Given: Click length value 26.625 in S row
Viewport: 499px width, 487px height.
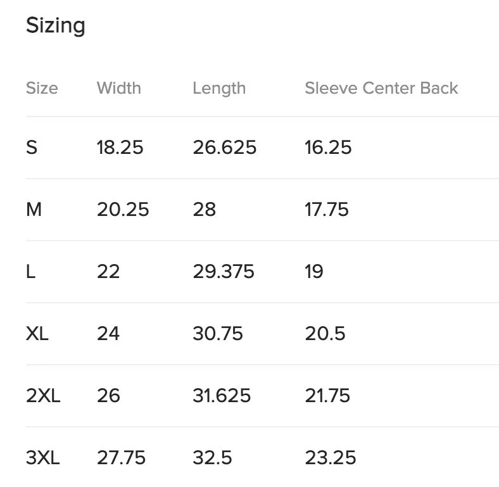Looking at the screenshot, I should [224, 148].
